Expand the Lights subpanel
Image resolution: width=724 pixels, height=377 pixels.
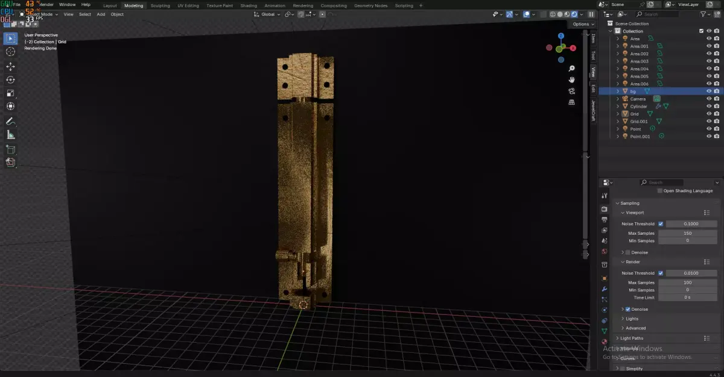pos(623,319)
